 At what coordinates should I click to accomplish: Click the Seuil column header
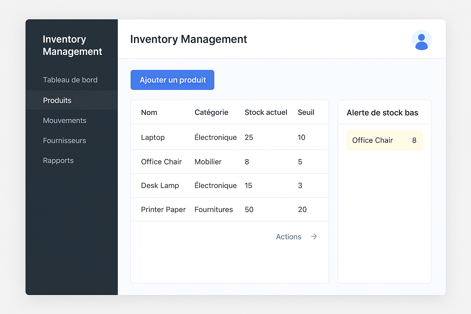[x=306, y=113]
